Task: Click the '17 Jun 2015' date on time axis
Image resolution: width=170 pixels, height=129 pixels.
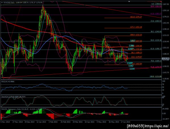Action: pyautogui.click(x=126, y=122)
